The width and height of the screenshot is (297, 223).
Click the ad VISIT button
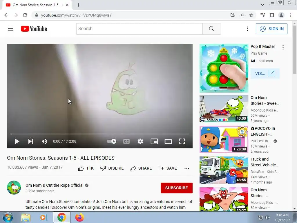point(265,73)
